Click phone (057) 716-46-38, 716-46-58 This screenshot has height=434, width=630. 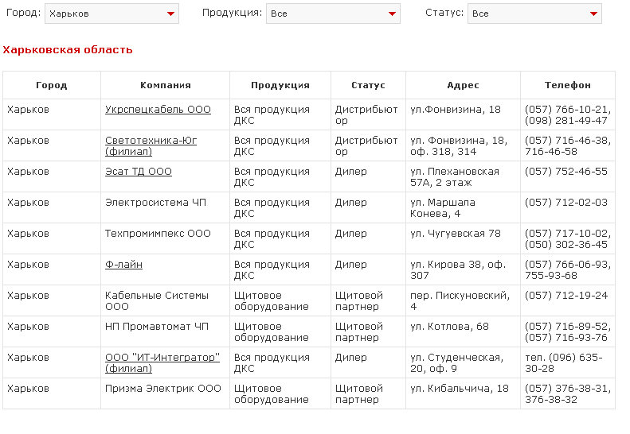point(568,146)
